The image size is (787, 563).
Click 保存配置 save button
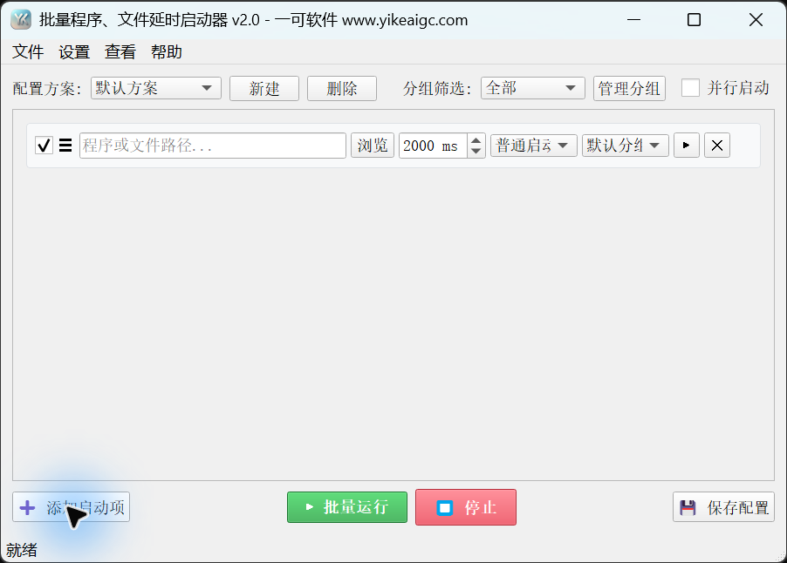click(724, 507)
